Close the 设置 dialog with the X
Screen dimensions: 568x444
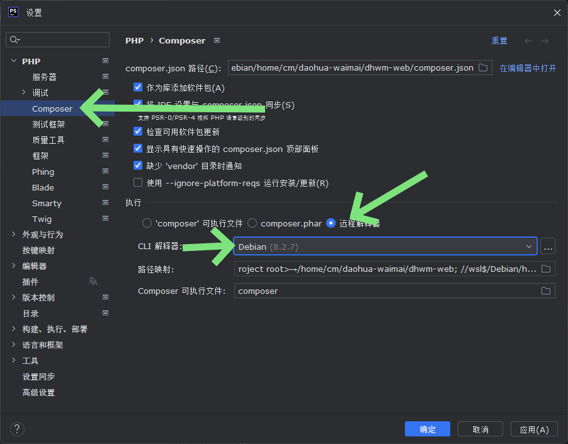click(x=557, y=13)
